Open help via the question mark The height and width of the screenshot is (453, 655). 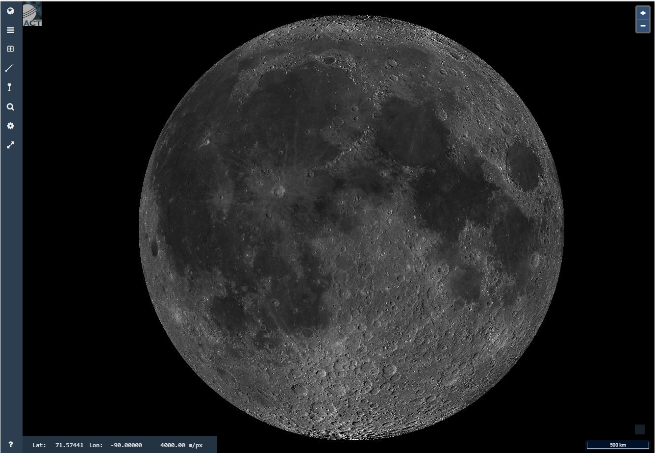tap(11, 445)
